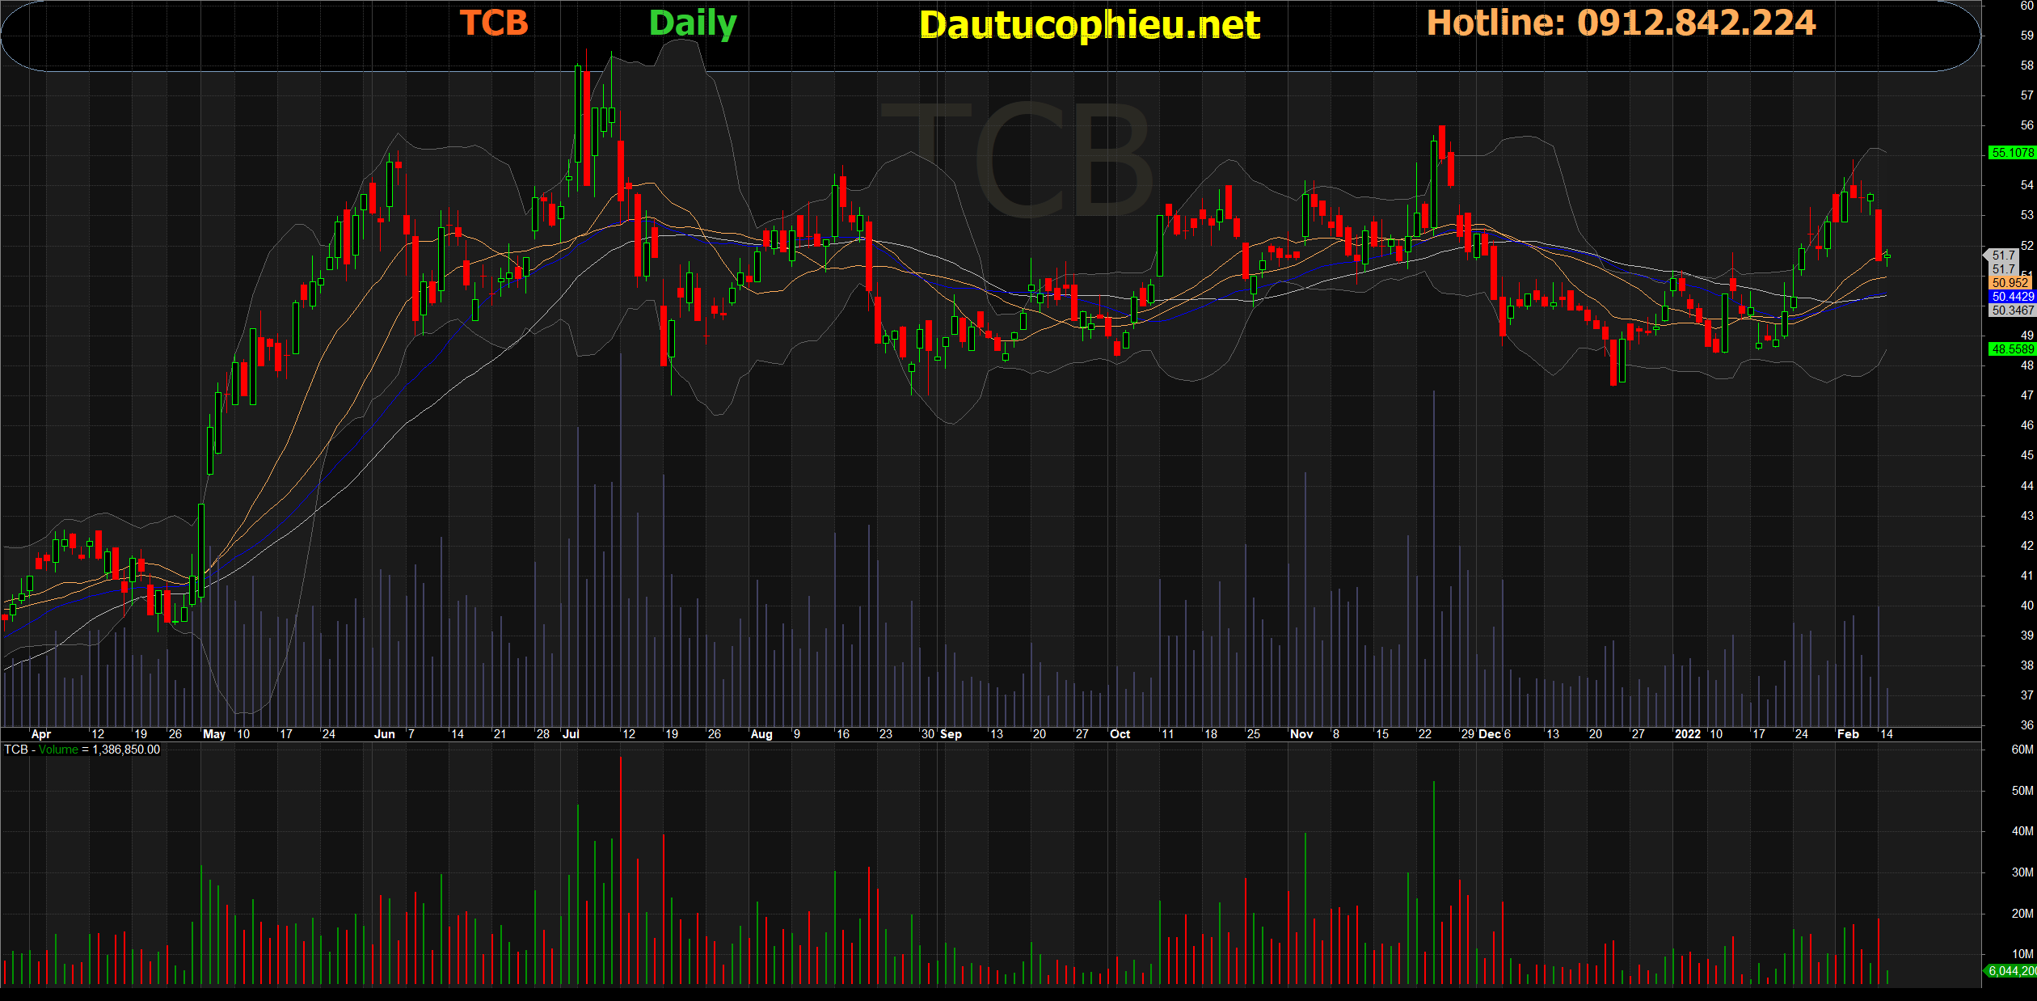Click the 58 price level on the axis
Image resolution: width=2037 pixels, height=1001 pixels.
(x=2026, y=65)
